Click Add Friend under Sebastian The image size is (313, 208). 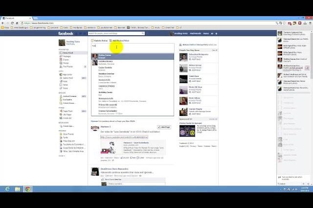click(x=195, y=59)
